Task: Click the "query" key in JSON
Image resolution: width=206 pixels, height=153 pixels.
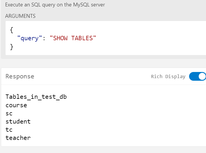Action: pyautogui.click(x=29, y=38)
